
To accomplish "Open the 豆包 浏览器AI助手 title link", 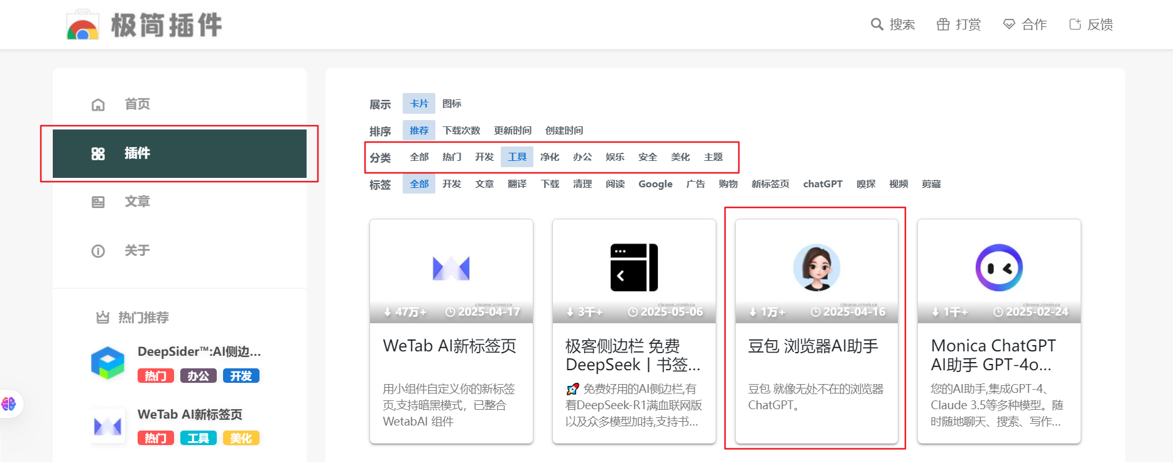I will pyautogui.click(x=813, y=346).
